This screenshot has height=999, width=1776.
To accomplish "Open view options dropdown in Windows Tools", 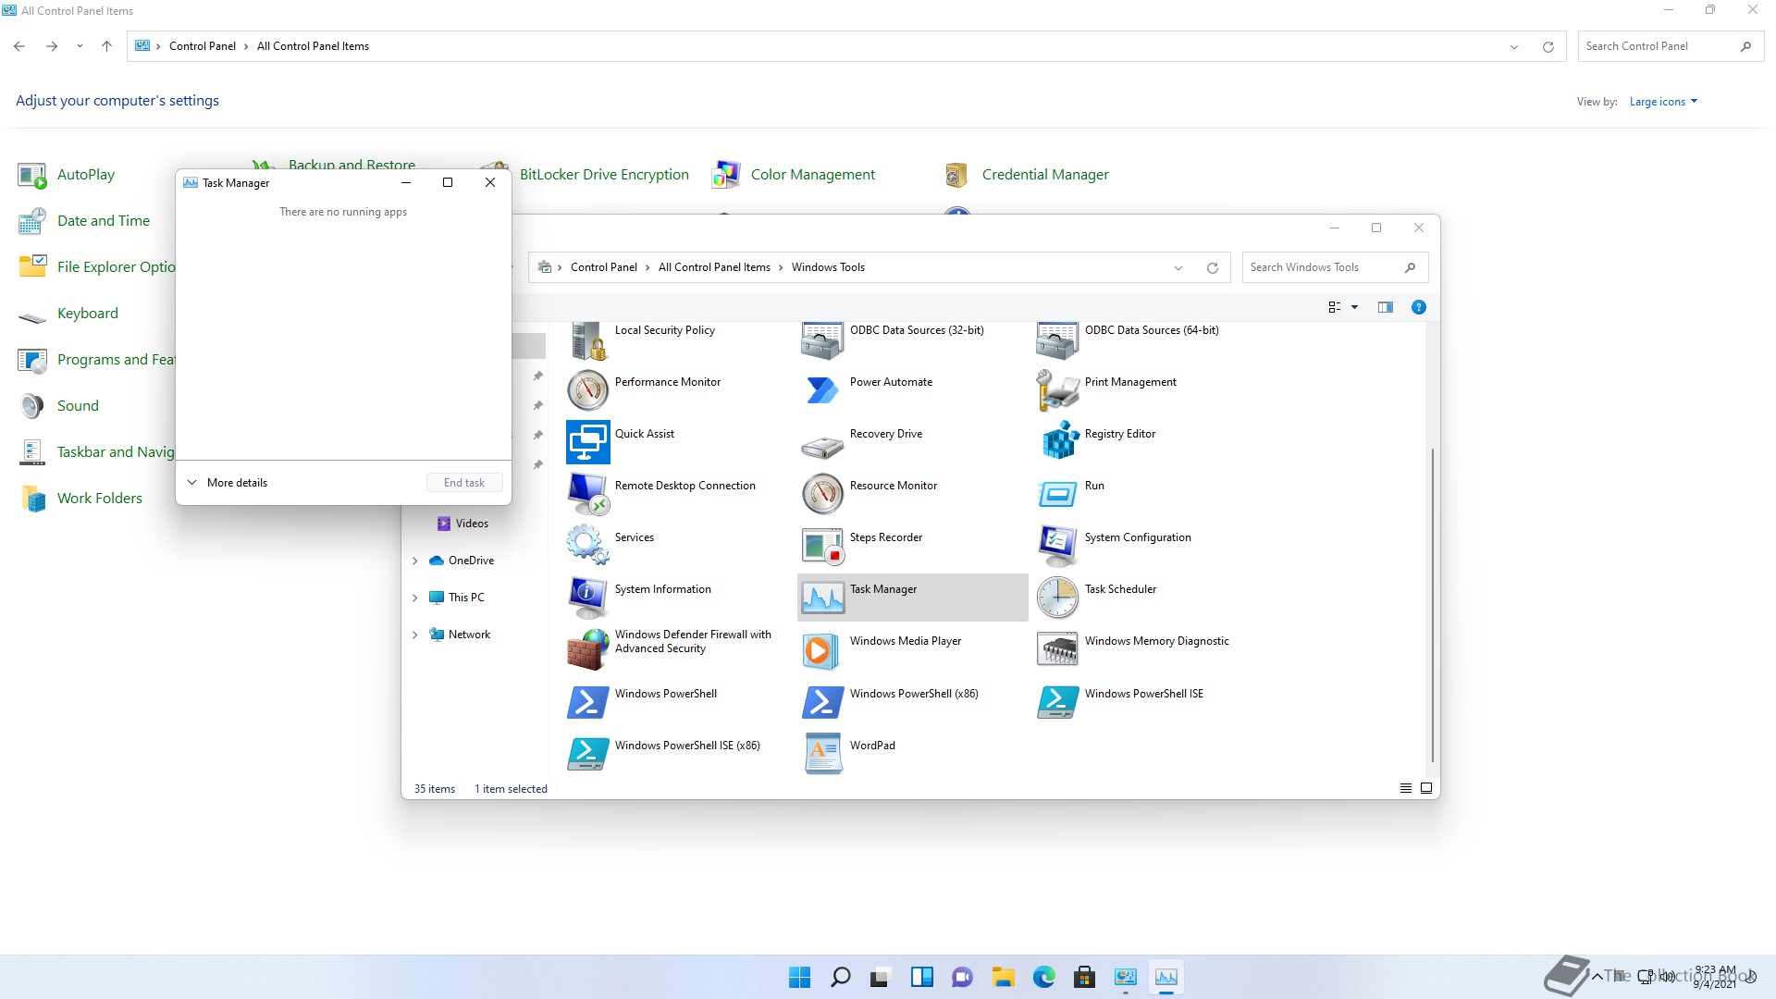I will point(1355,307).
